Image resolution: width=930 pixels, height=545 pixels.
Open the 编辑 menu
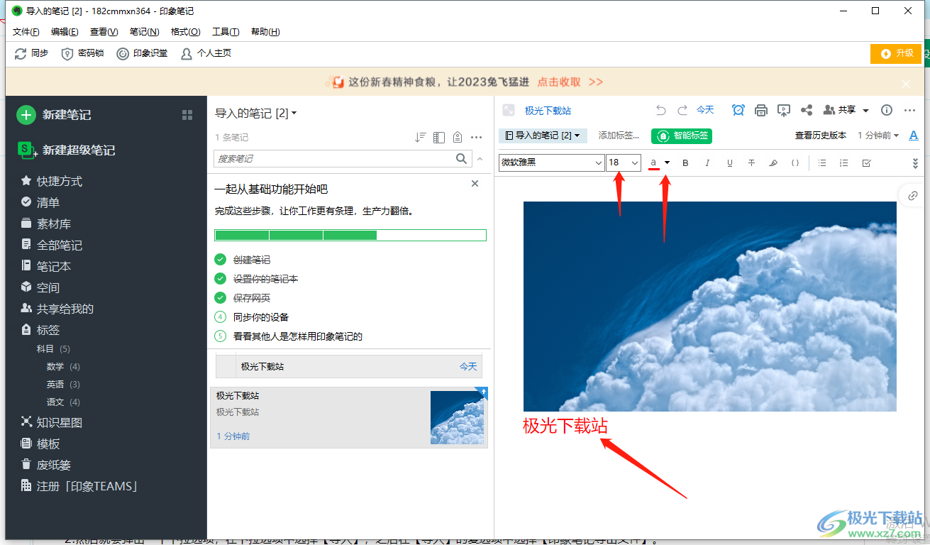65,32
